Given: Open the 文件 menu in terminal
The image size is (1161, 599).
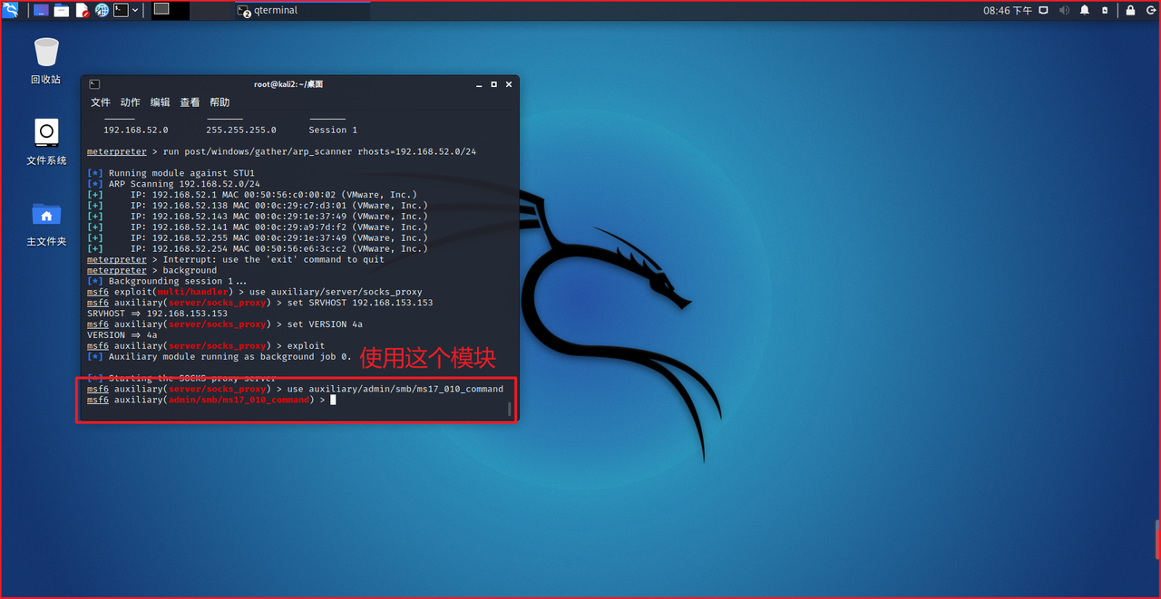Looking at the screenshot, I should point(101,102).
